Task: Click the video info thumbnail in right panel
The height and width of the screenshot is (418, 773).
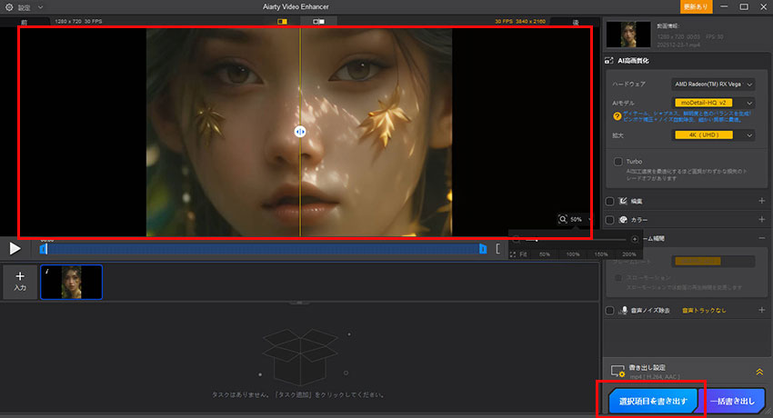Action: [628, 35]
